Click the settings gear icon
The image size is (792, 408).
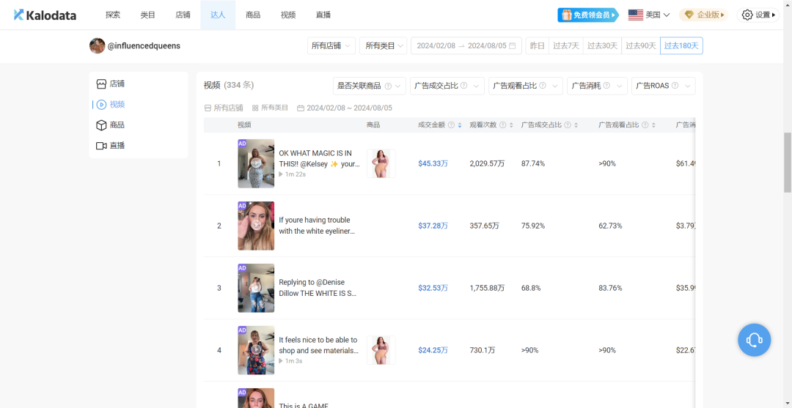tap(747, 15)
